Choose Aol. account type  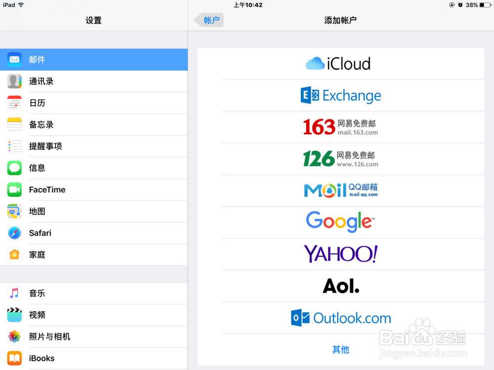(x=341, y=286)
